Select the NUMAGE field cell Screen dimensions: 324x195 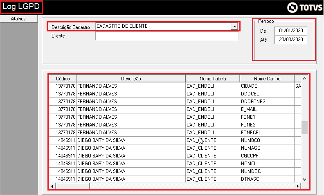coord(267,148)
